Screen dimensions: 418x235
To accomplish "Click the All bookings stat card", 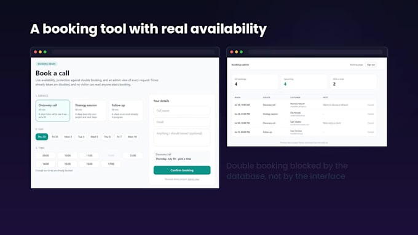I will (x=254, y=82).
